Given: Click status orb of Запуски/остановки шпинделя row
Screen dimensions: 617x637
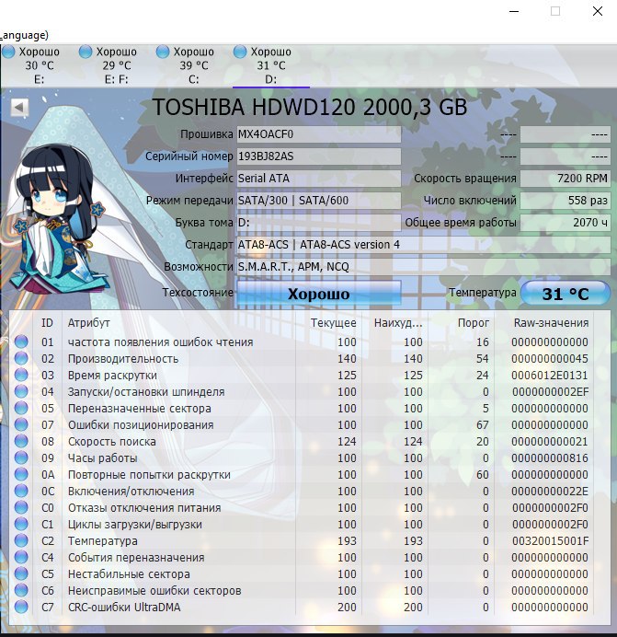Looking at the screenshot, I should pos(21,391).
